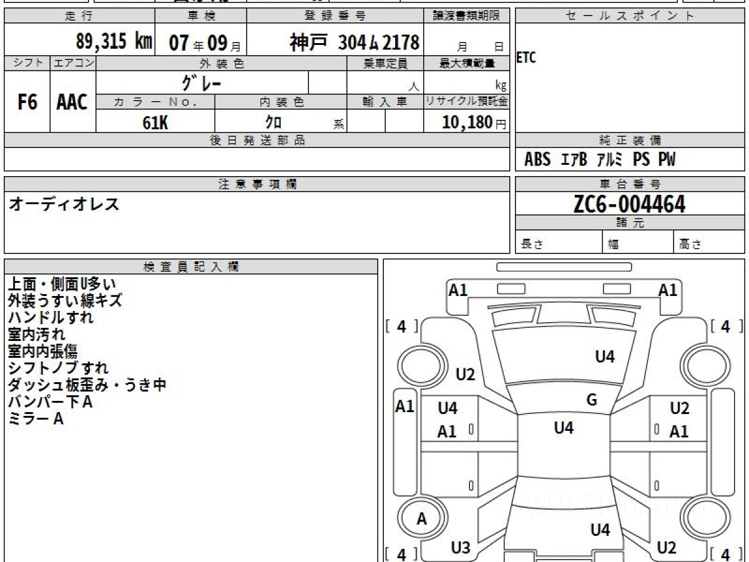Click the エアコン label
Viewport: 749px width, 562px height.
pyautogui.click(x=73, y=63)
